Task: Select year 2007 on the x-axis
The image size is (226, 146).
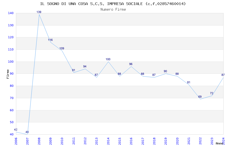Action: click(27, 141)
